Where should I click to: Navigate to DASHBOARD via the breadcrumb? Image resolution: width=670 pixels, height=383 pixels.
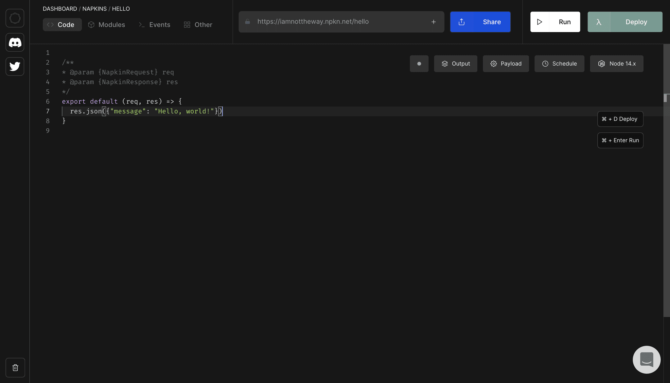click(60, 8)
